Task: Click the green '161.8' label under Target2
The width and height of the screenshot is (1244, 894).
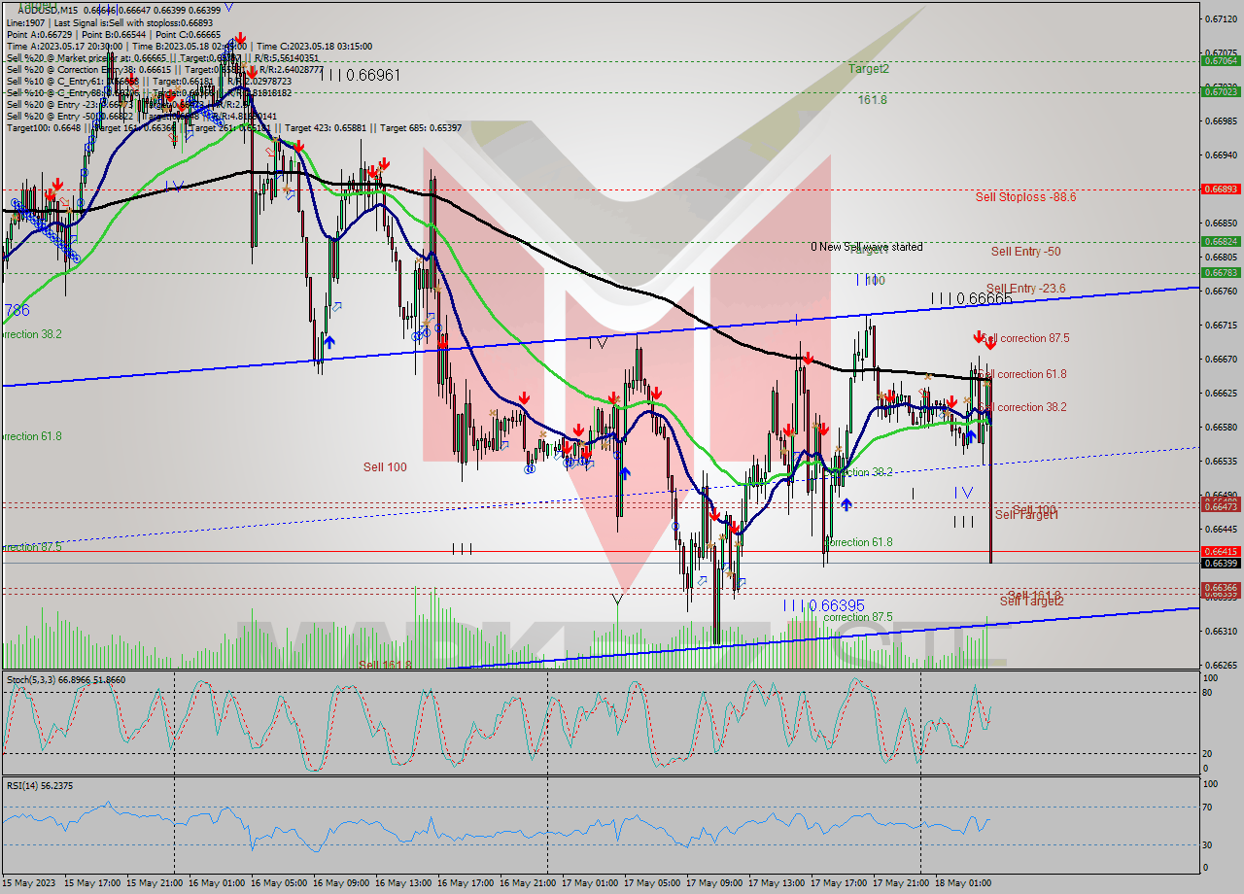Action: point(872,99)
